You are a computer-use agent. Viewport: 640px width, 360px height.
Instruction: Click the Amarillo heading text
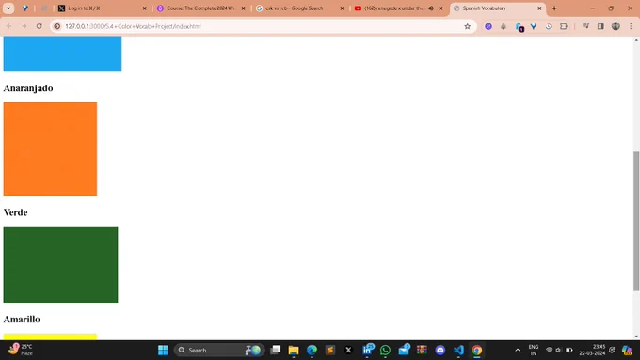pos(22,320)
